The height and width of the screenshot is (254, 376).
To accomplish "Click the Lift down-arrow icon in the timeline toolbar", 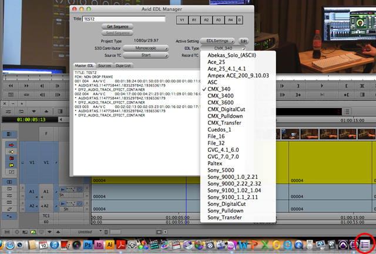I will click(x=33, y=111).
